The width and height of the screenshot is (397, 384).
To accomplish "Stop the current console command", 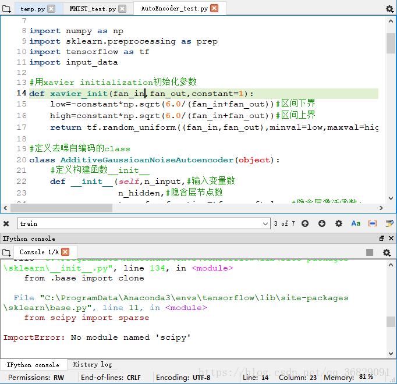I will coord(370,252).
